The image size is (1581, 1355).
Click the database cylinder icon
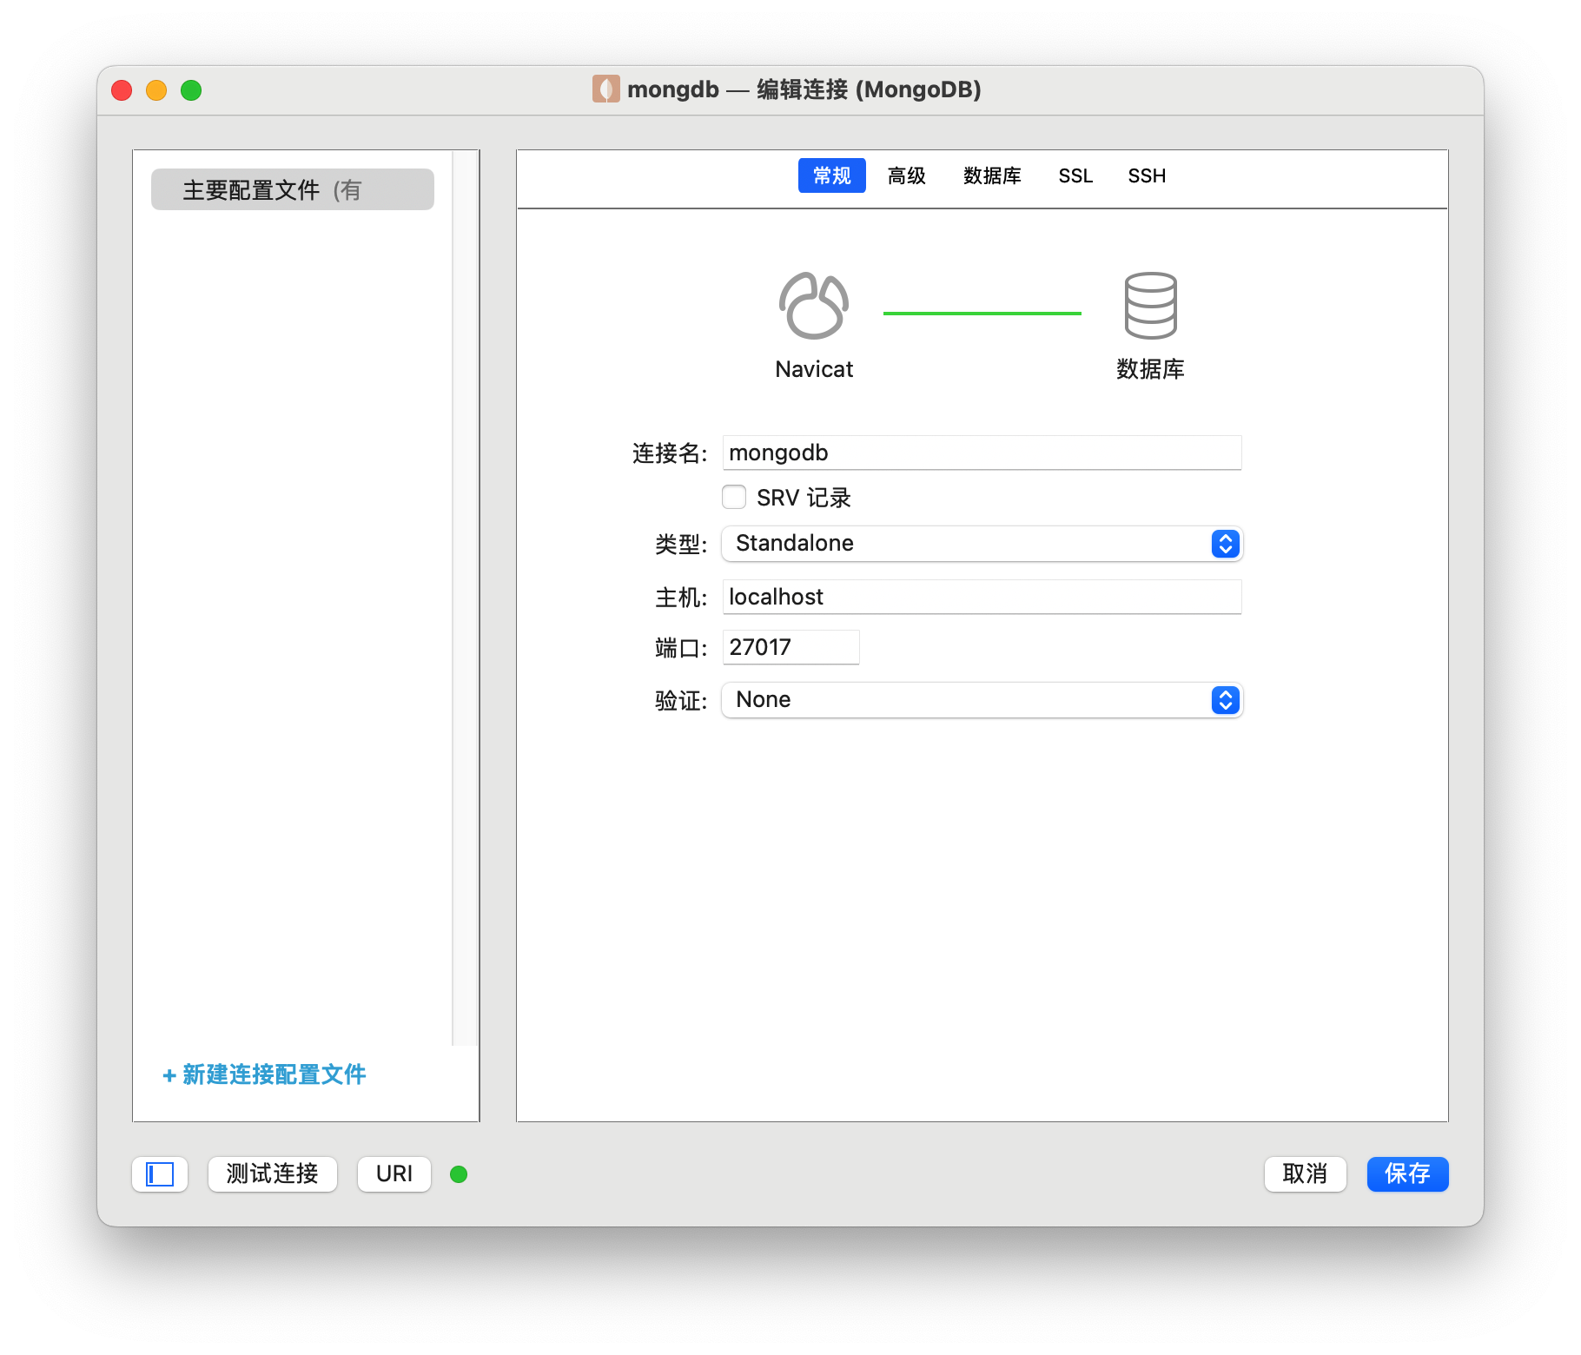coord(1150,305)
